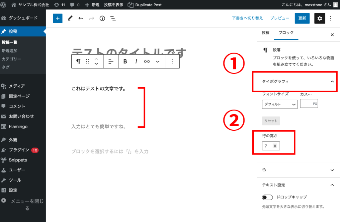Image resolution: width=340 pixels, height=222 pixels.
Task: Click the プレビュー link
Action: [x=280, y=18]
